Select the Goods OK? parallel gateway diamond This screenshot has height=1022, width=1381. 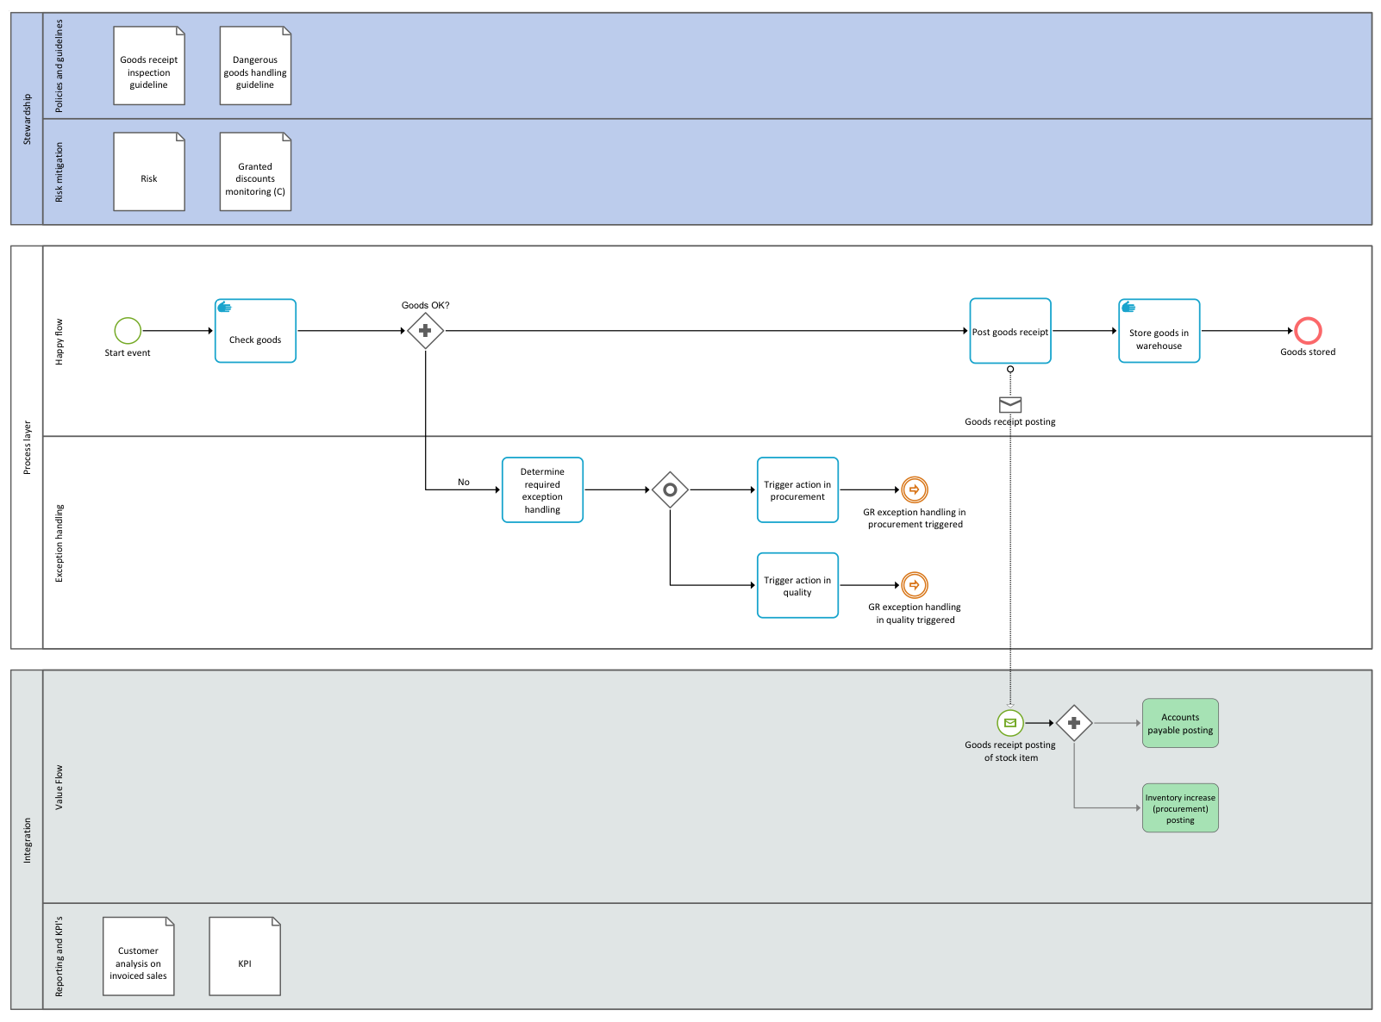click(425, 330)
